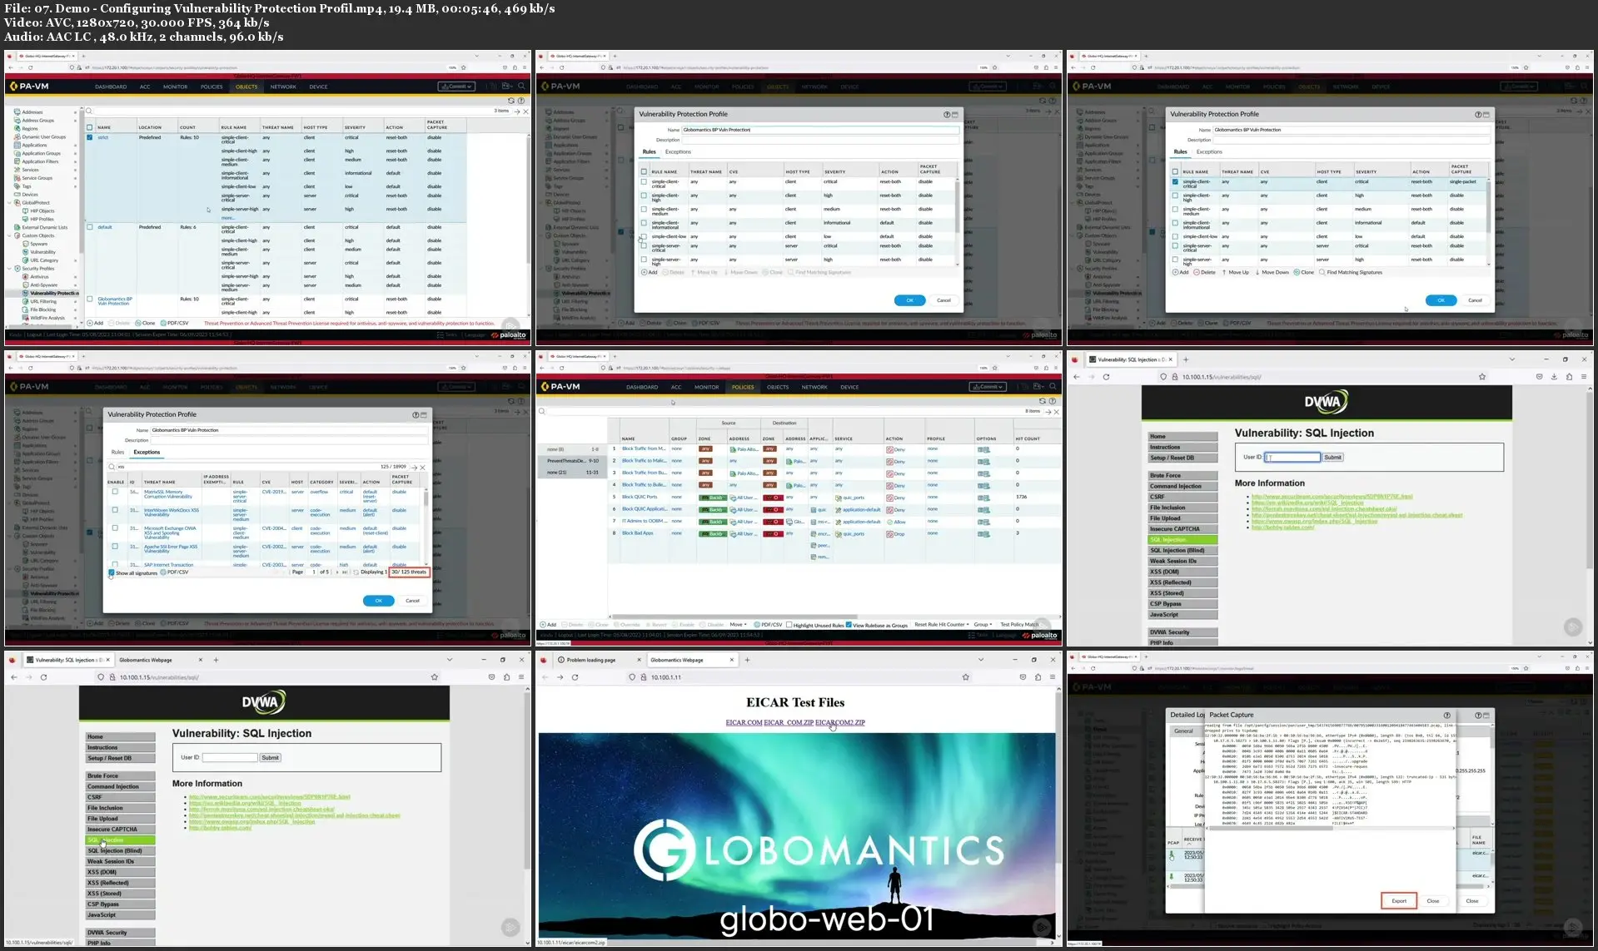Click the 'more...' link in the strict profile row
Viewport: 1598px width, 951px height.
point(227,218)
